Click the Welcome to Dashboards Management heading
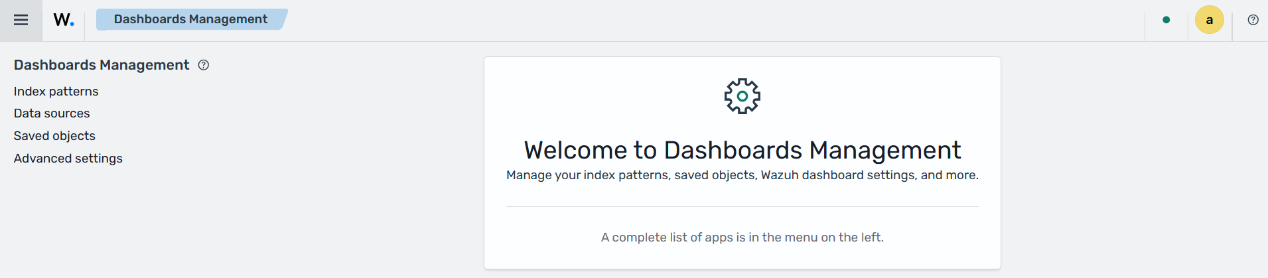 coord(742,151)
